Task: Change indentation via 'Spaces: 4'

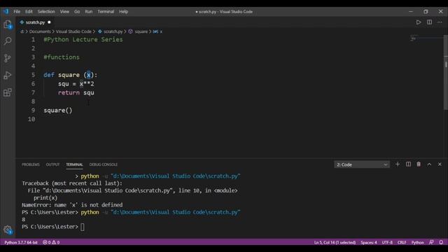Action: [x=369, y=242]
